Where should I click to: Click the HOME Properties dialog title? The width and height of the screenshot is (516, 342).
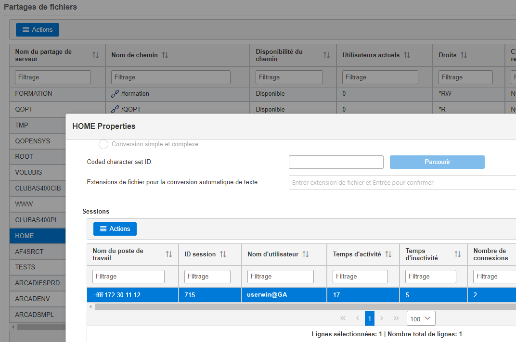point(104,127)
